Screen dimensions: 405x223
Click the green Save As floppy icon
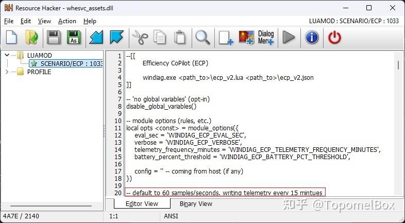pyautogui.click(x=74, y=38)
